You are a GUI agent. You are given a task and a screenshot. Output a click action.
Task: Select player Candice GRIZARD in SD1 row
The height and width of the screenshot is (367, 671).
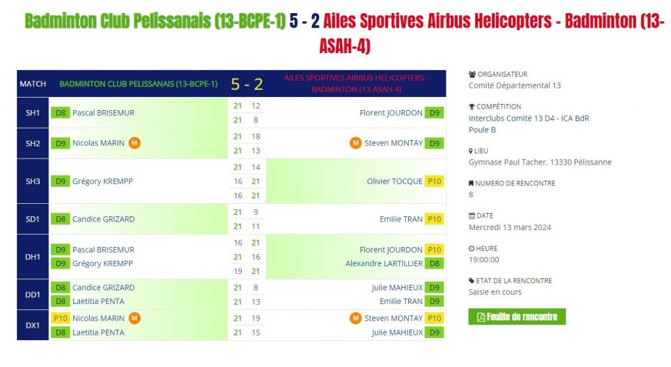coord(103,219)
